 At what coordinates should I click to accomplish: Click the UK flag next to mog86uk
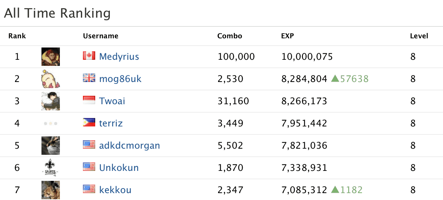click(x=89, y=78)
